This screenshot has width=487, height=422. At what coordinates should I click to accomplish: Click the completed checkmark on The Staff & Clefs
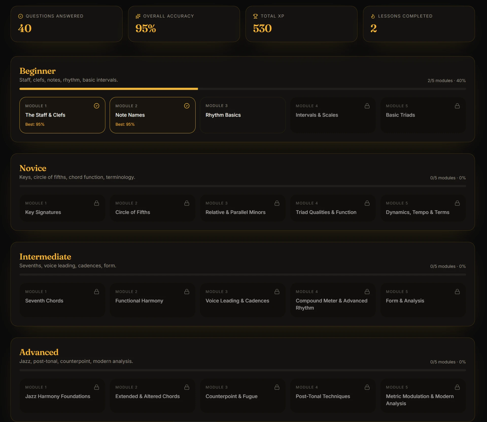(x=97, y=106)
